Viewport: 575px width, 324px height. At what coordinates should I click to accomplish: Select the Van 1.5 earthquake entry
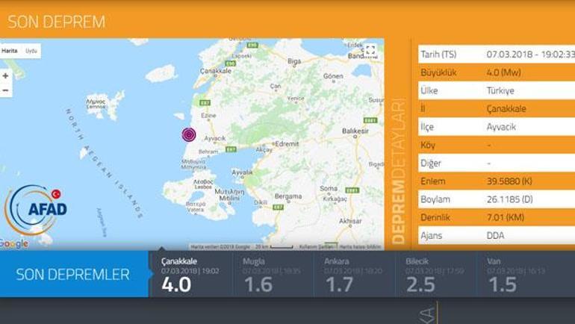(517, 274)
